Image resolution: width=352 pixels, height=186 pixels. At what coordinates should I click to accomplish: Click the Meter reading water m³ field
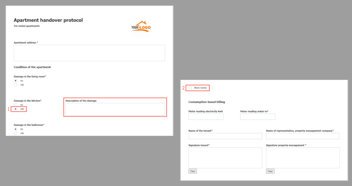pyautogui.click(x=257, y=117)
